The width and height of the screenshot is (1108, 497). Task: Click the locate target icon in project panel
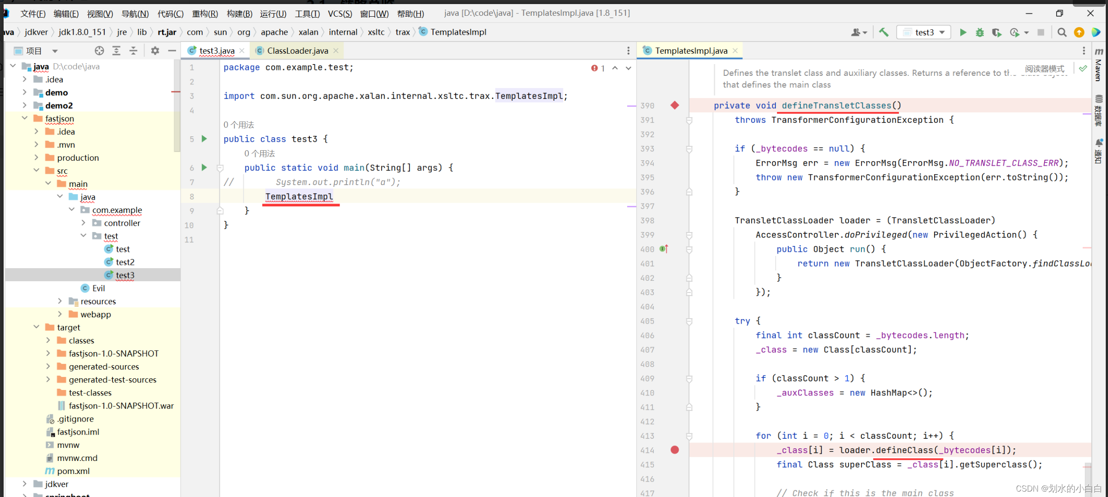point(99,51)
